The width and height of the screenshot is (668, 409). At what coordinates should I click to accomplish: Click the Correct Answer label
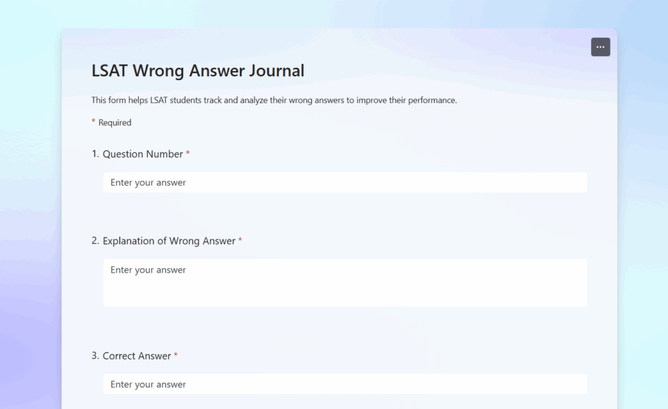click(x=137, y=356)
